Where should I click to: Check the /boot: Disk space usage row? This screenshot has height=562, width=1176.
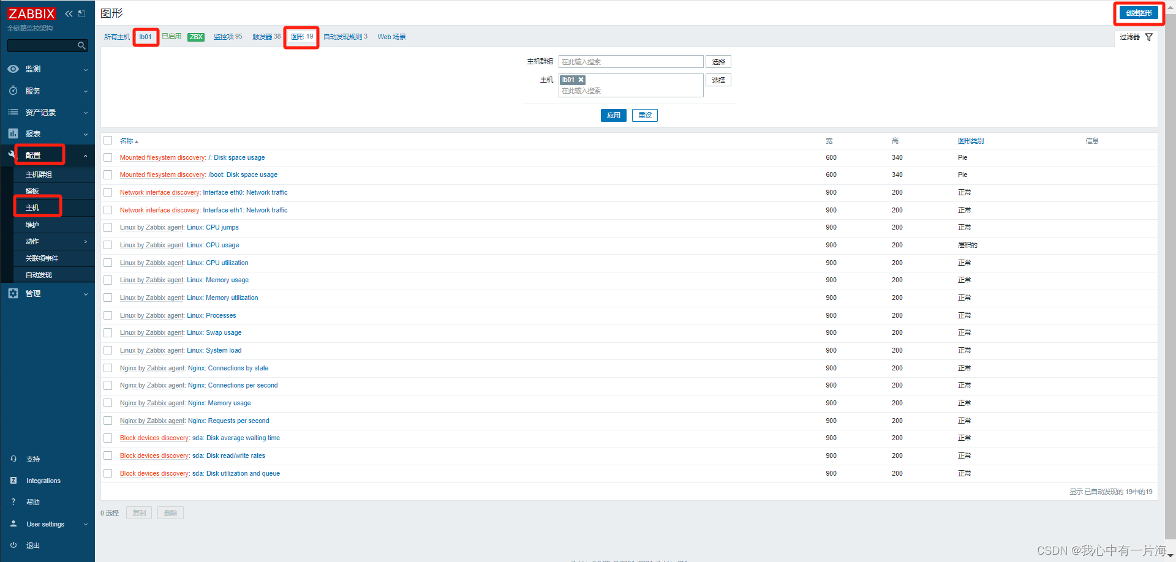108,174
